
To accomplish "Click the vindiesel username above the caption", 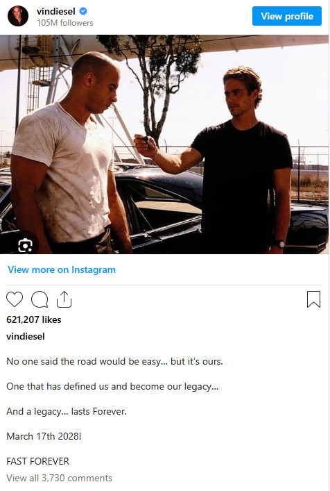I will click(x=26, y=337).
